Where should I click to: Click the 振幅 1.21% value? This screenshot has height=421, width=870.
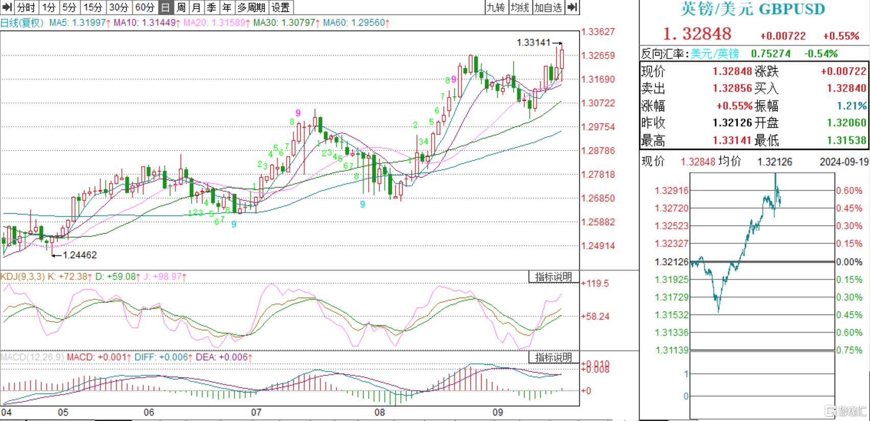click(x=852, y=106)
